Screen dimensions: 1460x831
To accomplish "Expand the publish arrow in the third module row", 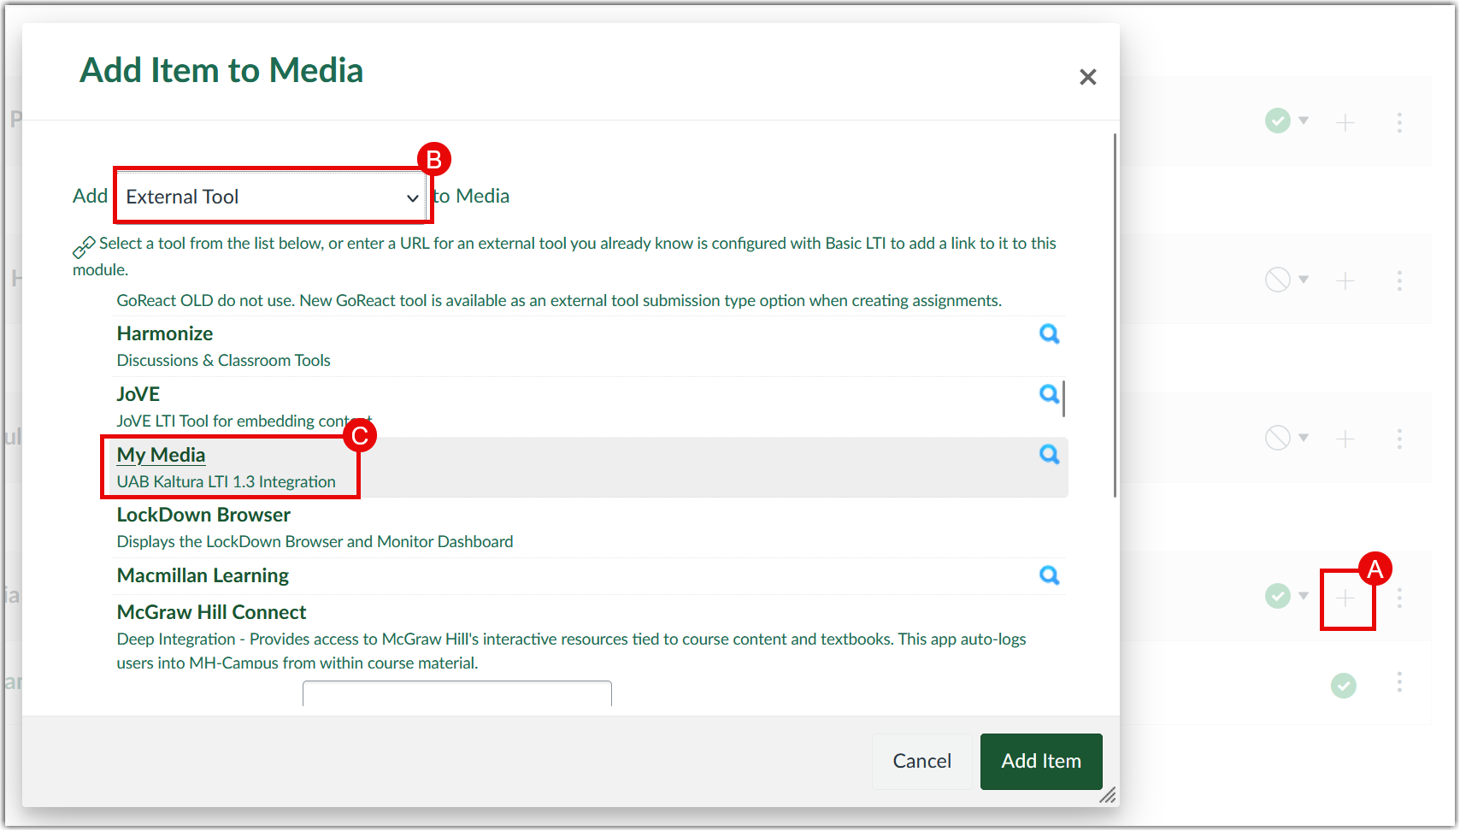I will (1304, 438).
